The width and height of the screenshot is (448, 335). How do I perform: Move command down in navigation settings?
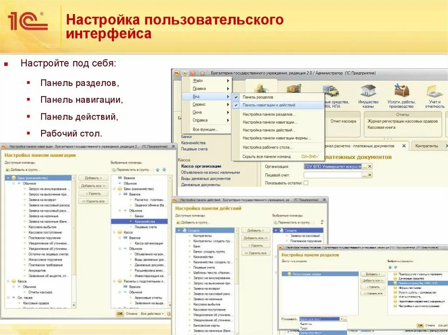[164, 170]
